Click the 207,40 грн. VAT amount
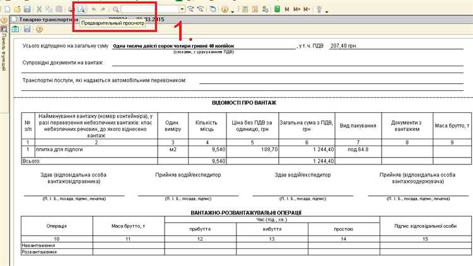The width and height of the screenshot is (473, 266). click(344, 46)
